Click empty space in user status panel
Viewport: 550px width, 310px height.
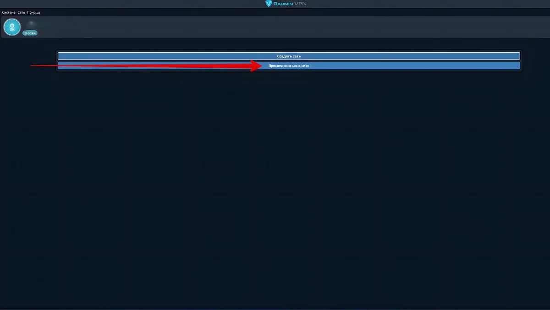click(x=275, y=27)
